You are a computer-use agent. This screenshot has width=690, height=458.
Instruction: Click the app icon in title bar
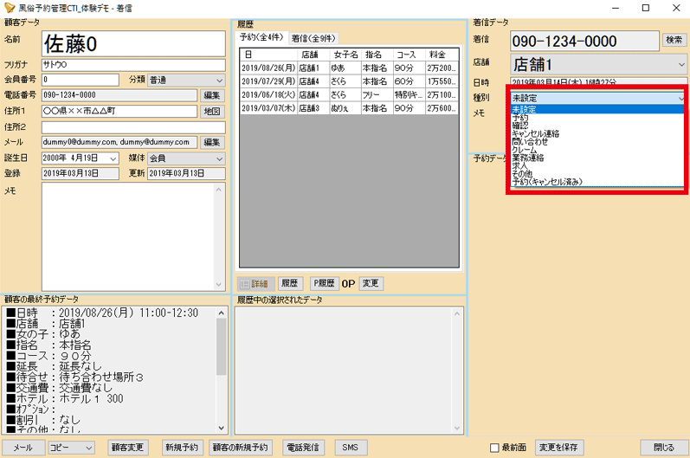[10, 8]
